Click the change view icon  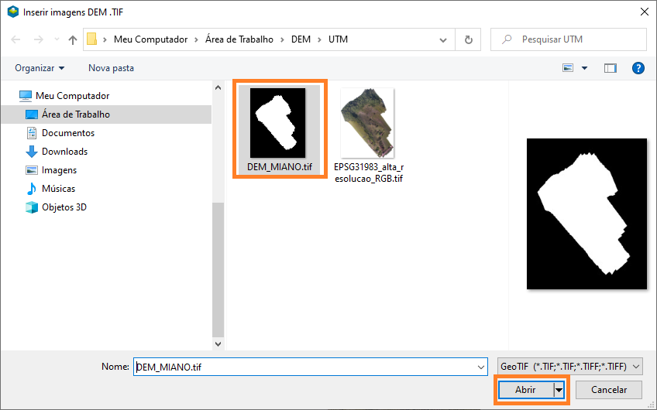point(569,68)
